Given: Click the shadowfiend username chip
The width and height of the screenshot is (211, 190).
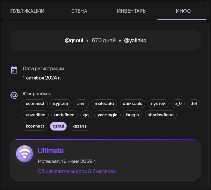Looking at the screenshot, I should (x=161, y=115).
